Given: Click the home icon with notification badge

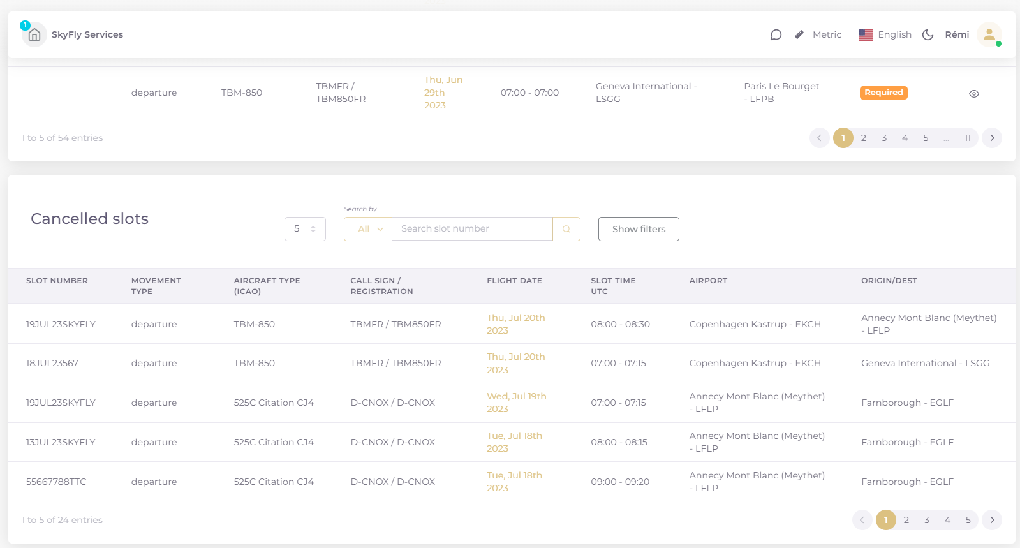Looking at the screenshot, I should pos(34,35).
